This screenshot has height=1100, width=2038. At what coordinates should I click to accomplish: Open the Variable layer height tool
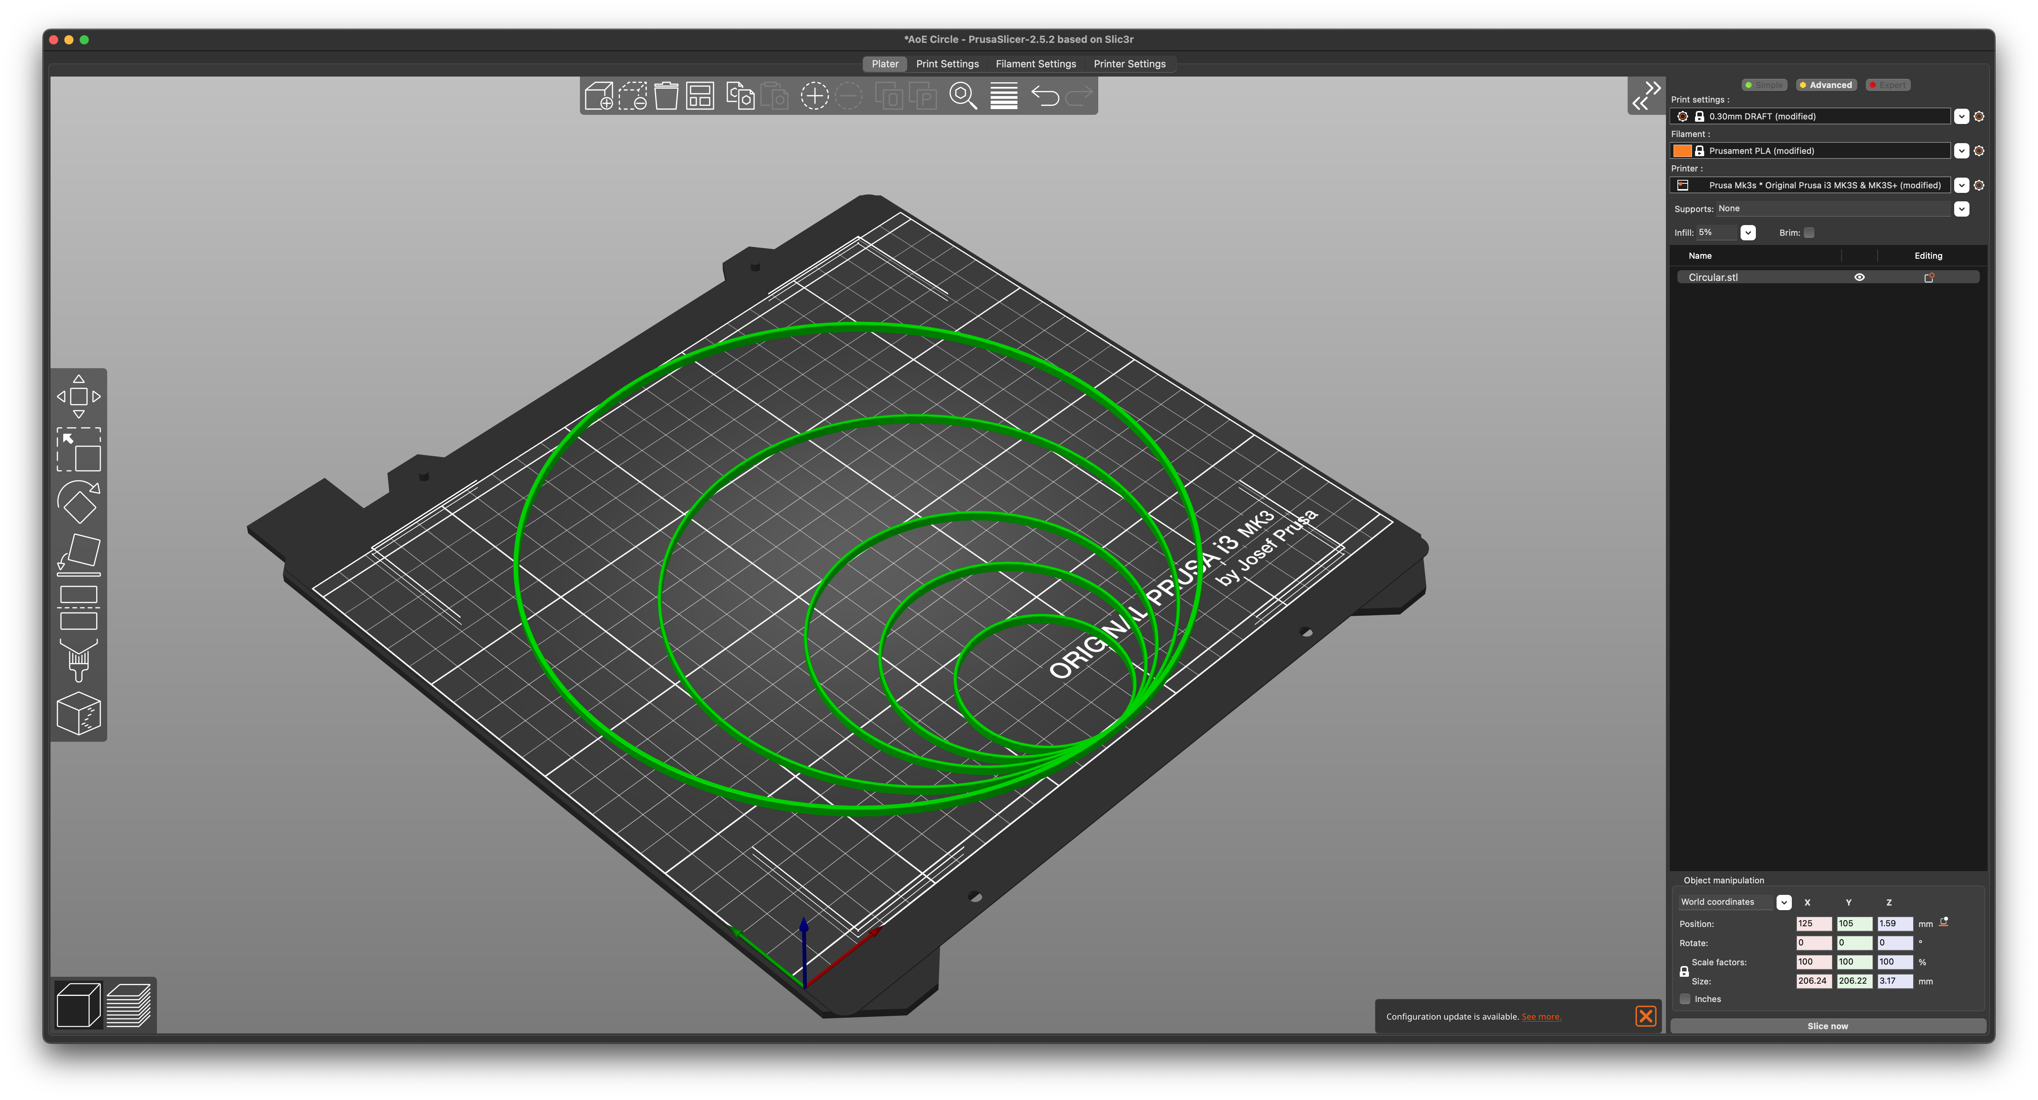point(1004,96)
